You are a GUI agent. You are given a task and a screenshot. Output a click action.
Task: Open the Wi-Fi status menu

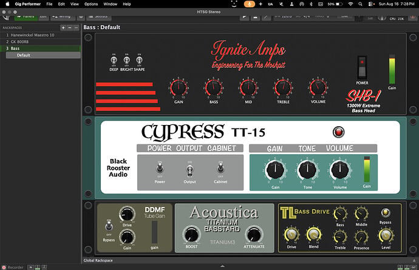[350, 4]
